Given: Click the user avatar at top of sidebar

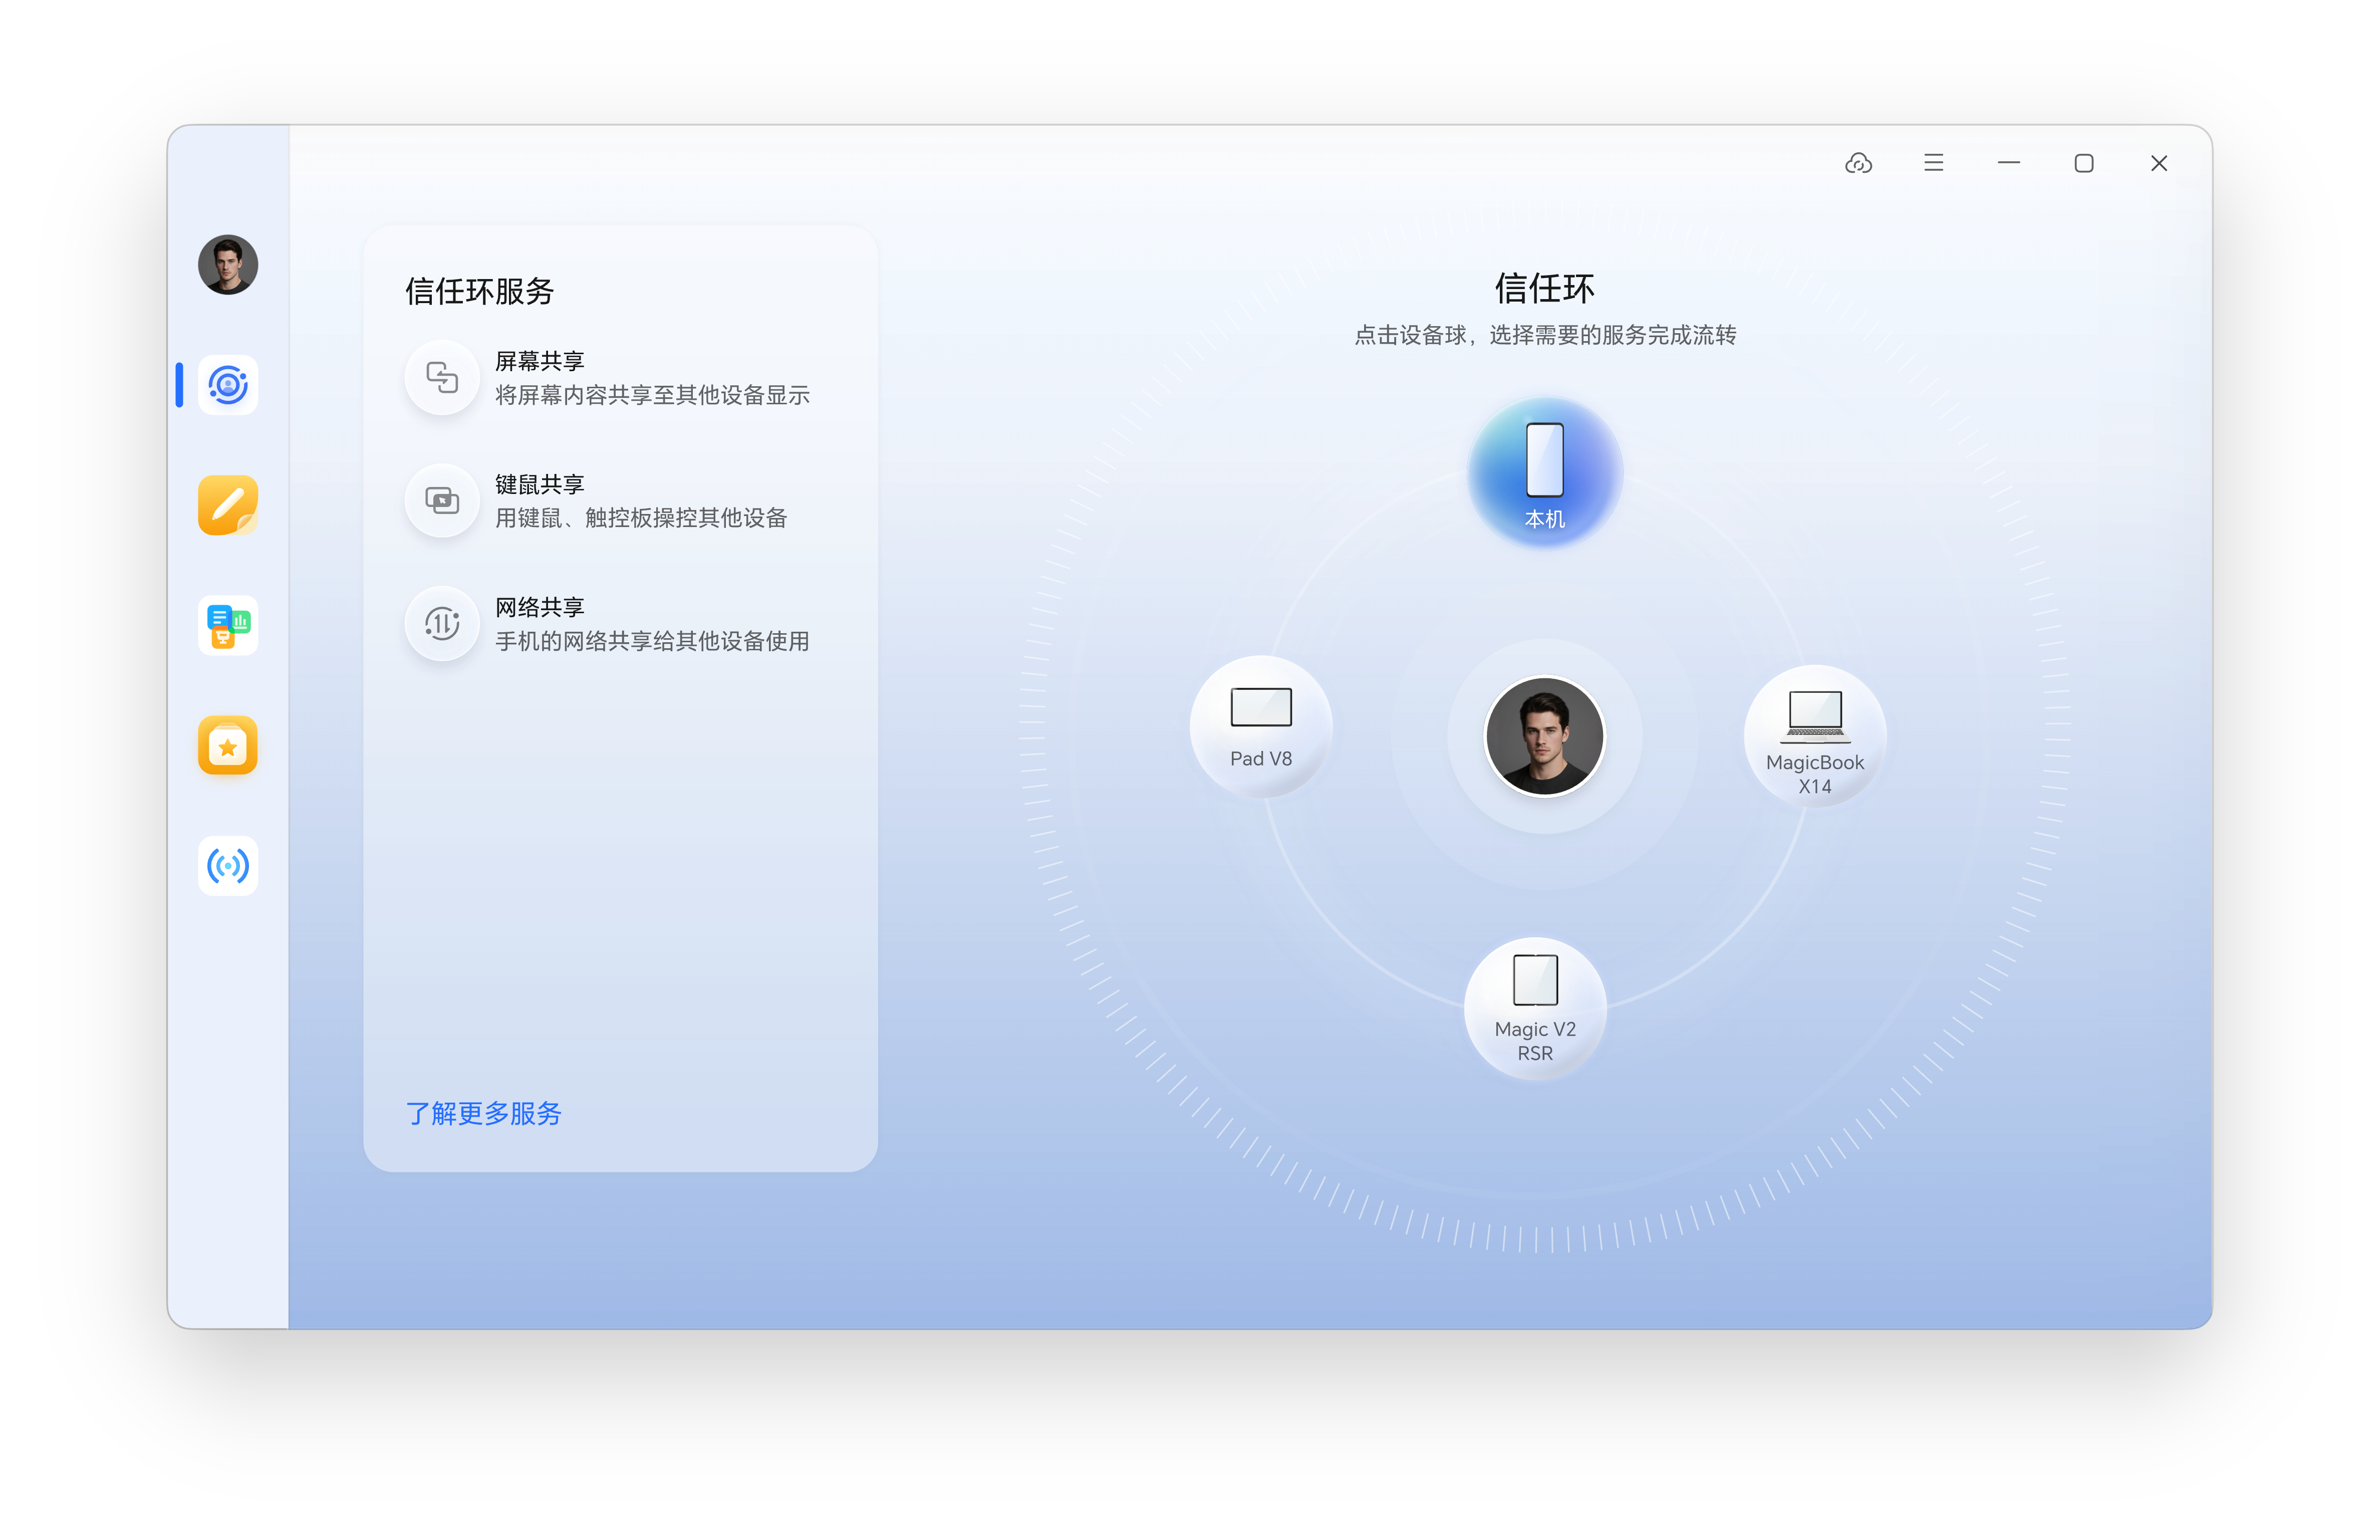Looking at the screenshot, I should tap(227, 265).
